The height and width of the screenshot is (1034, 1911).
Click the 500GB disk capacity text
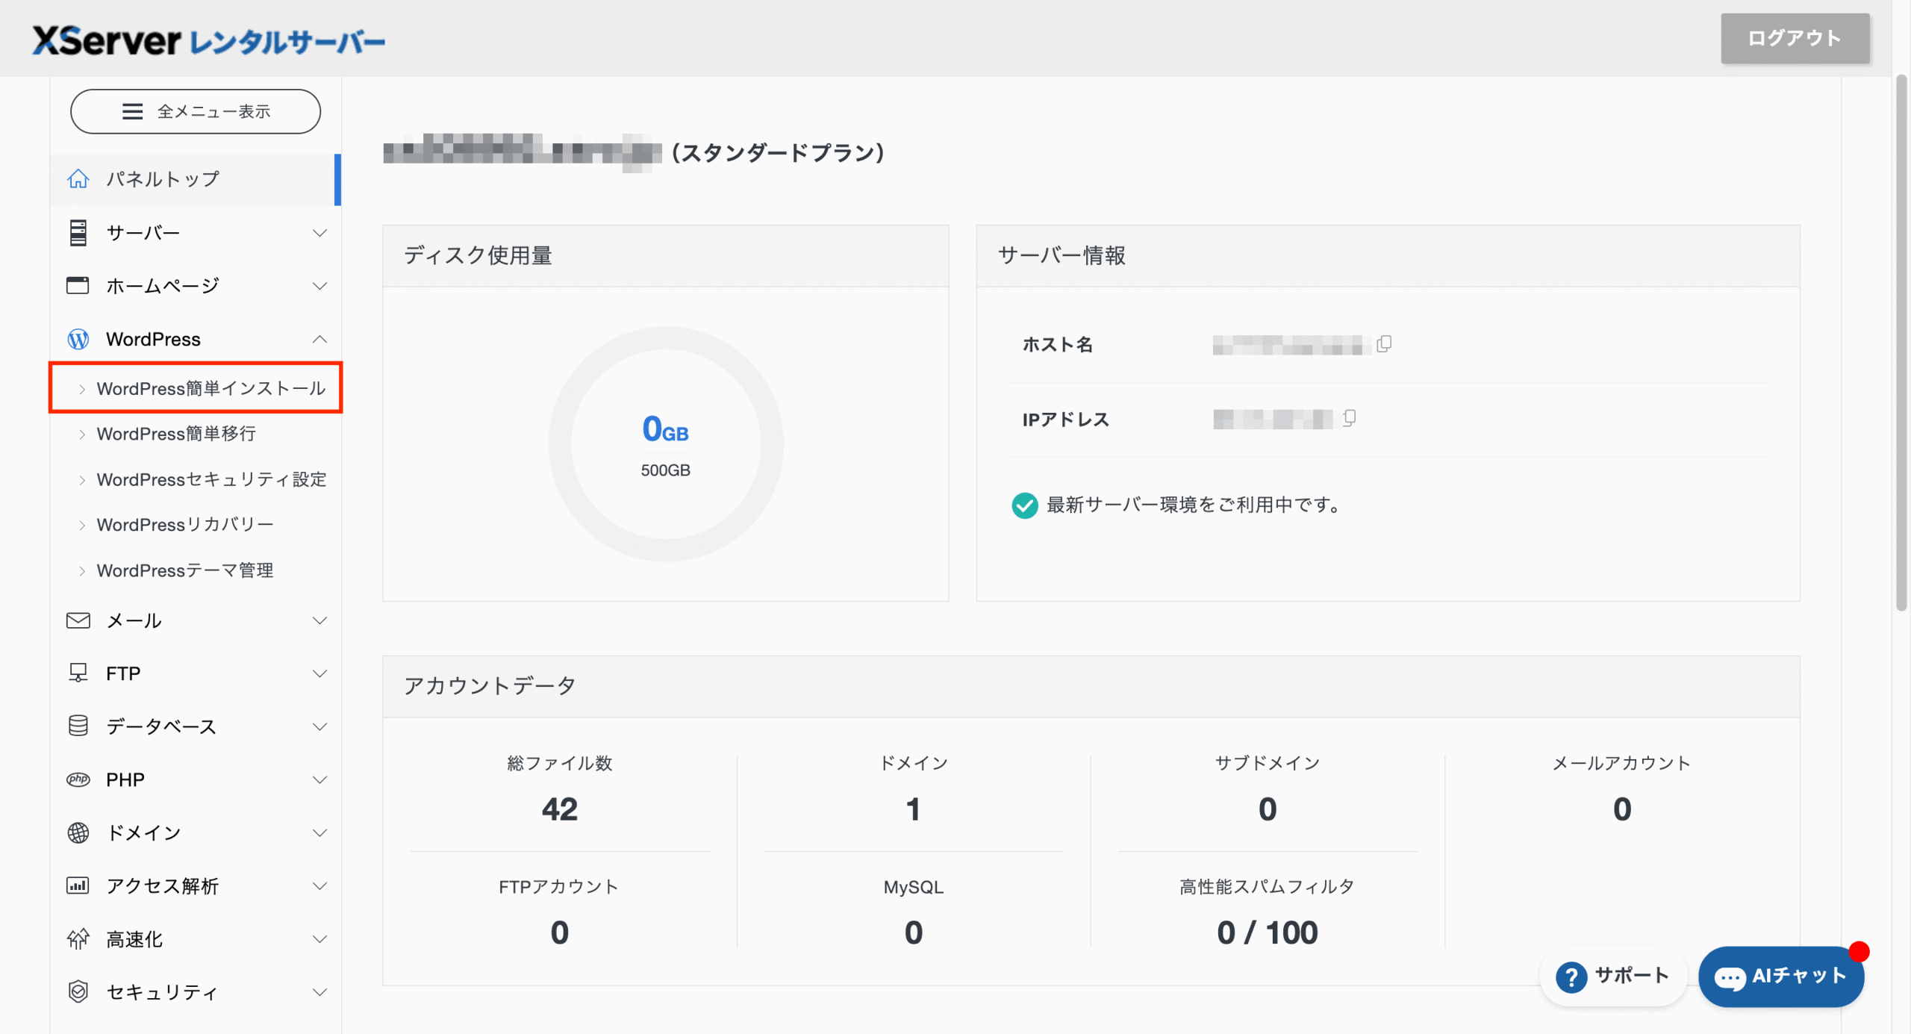click(x=666, y=470)
